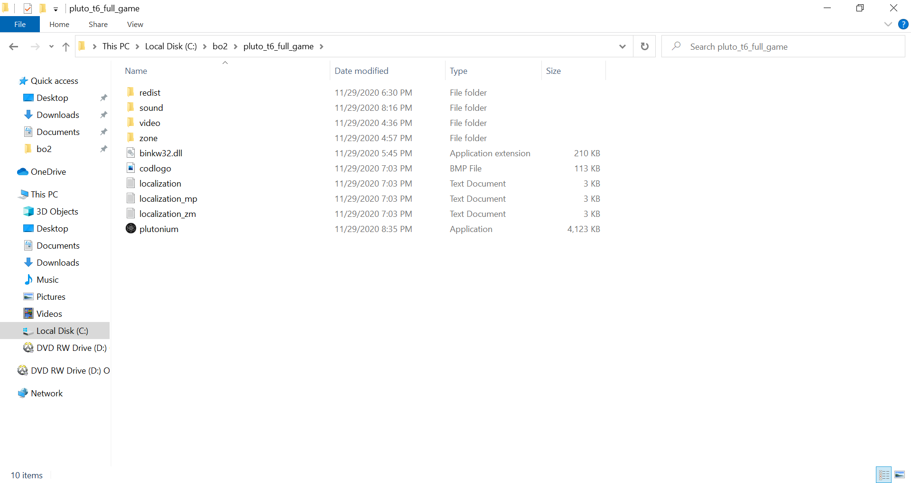Click the Music note icon in sidebar

coord(28,279)
